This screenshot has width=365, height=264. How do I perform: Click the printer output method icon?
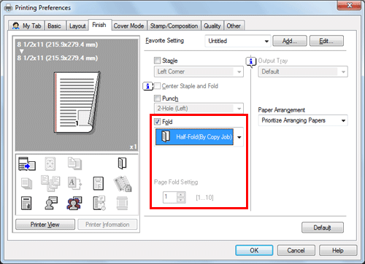coord(27,163)
